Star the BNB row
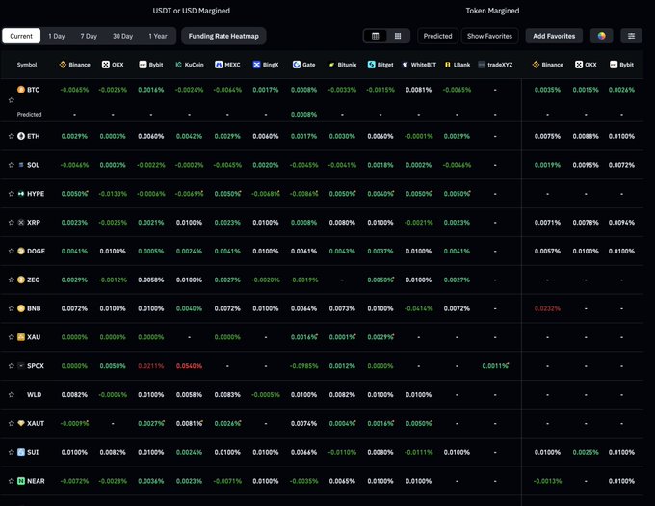The width and height of the screenshot is (655, 506). tap(12, 308)
